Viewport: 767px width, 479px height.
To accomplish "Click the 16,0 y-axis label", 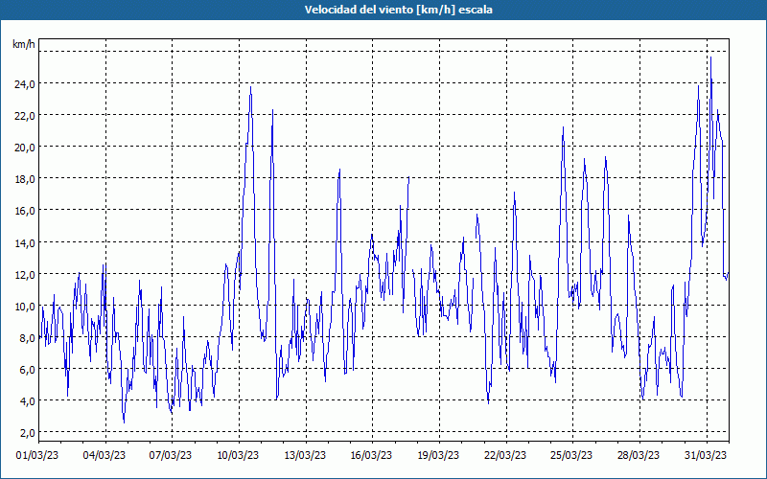I will 25,211.
